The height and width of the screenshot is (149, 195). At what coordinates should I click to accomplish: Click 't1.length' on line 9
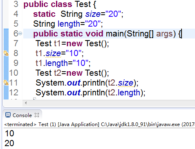[x=52, y=63]
